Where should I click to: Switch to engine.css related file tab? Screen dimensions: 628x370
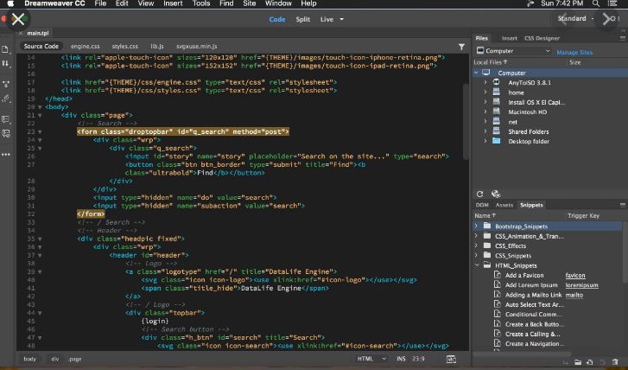[86, 46]
